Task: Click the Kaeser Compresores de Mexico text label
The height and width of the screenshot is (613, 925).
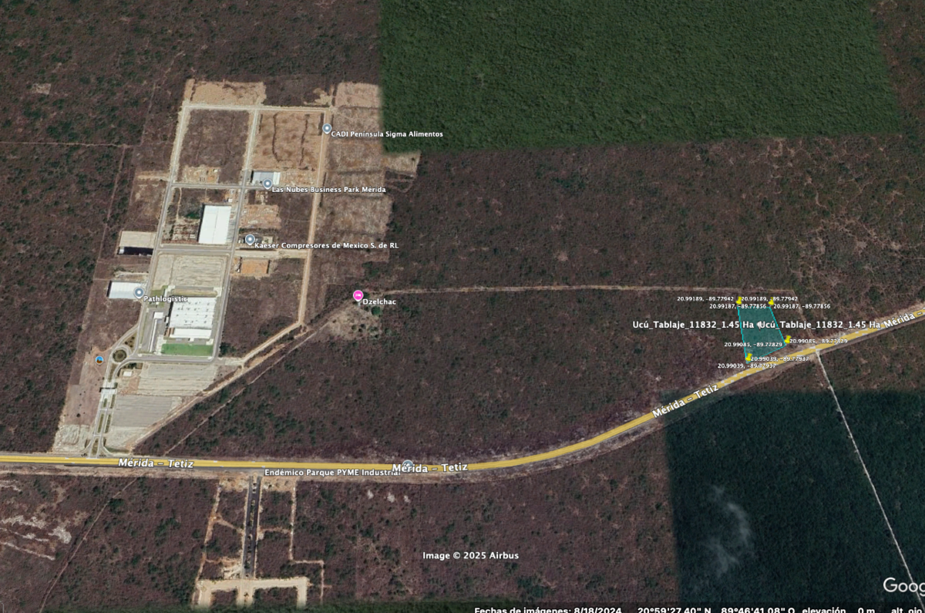Action: [x=326, y=245]
